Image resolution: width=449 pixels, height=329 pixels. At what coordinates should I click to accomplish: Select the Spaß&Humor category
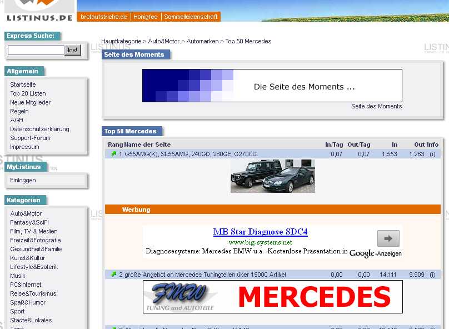28,302
